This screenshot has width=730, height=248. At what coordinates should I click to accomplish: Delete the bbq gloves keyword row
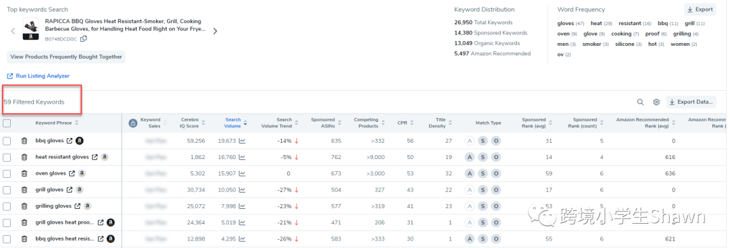pyautogui.click(x=24, y=141)
